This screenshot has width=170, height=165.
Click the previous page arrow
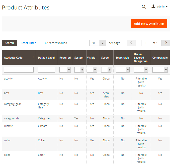point(131,43)
